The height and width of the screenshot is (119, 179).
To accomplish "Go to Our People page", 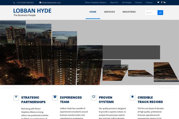I will pyautogui.click(x=126, y=2).
